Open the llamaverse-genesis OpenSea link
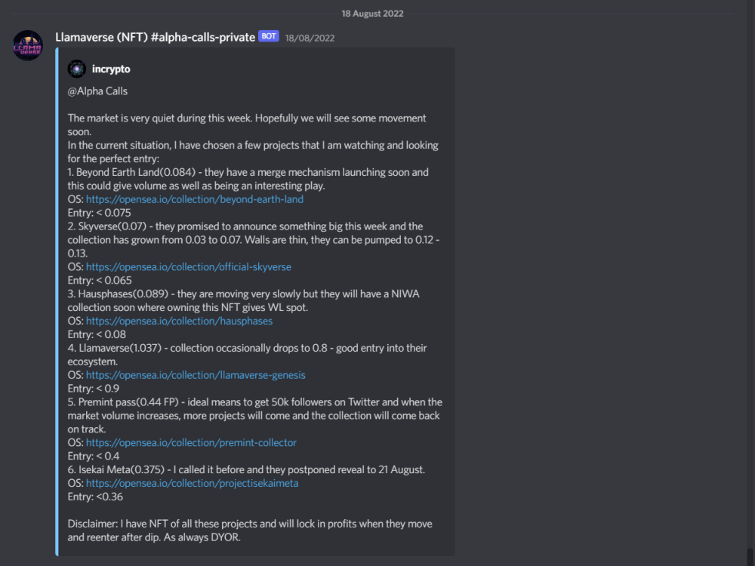This screenshot has height=566, width=755. pyautogui.click(x=196, y=375)
